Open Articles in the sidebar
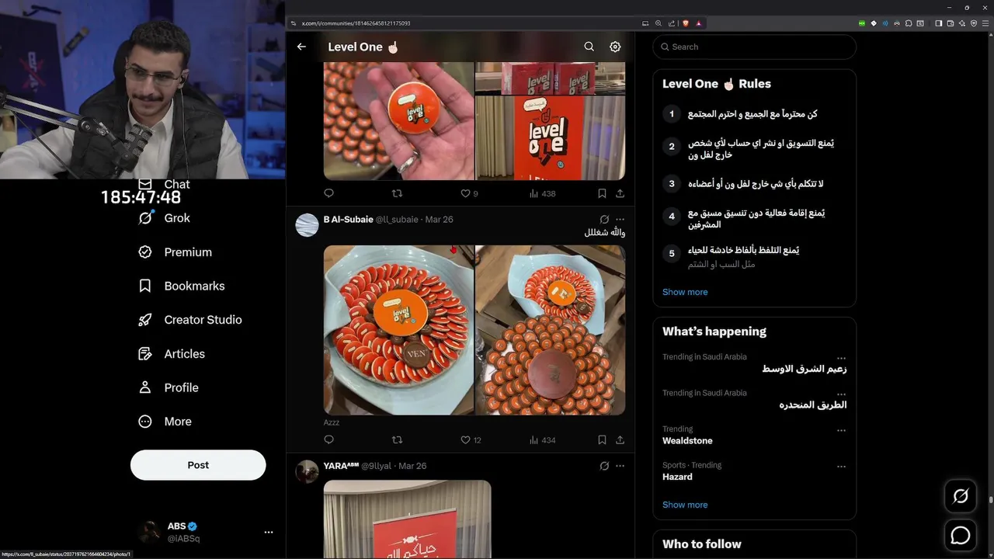This screenshot has width=994, height=559. coord(171,353)
